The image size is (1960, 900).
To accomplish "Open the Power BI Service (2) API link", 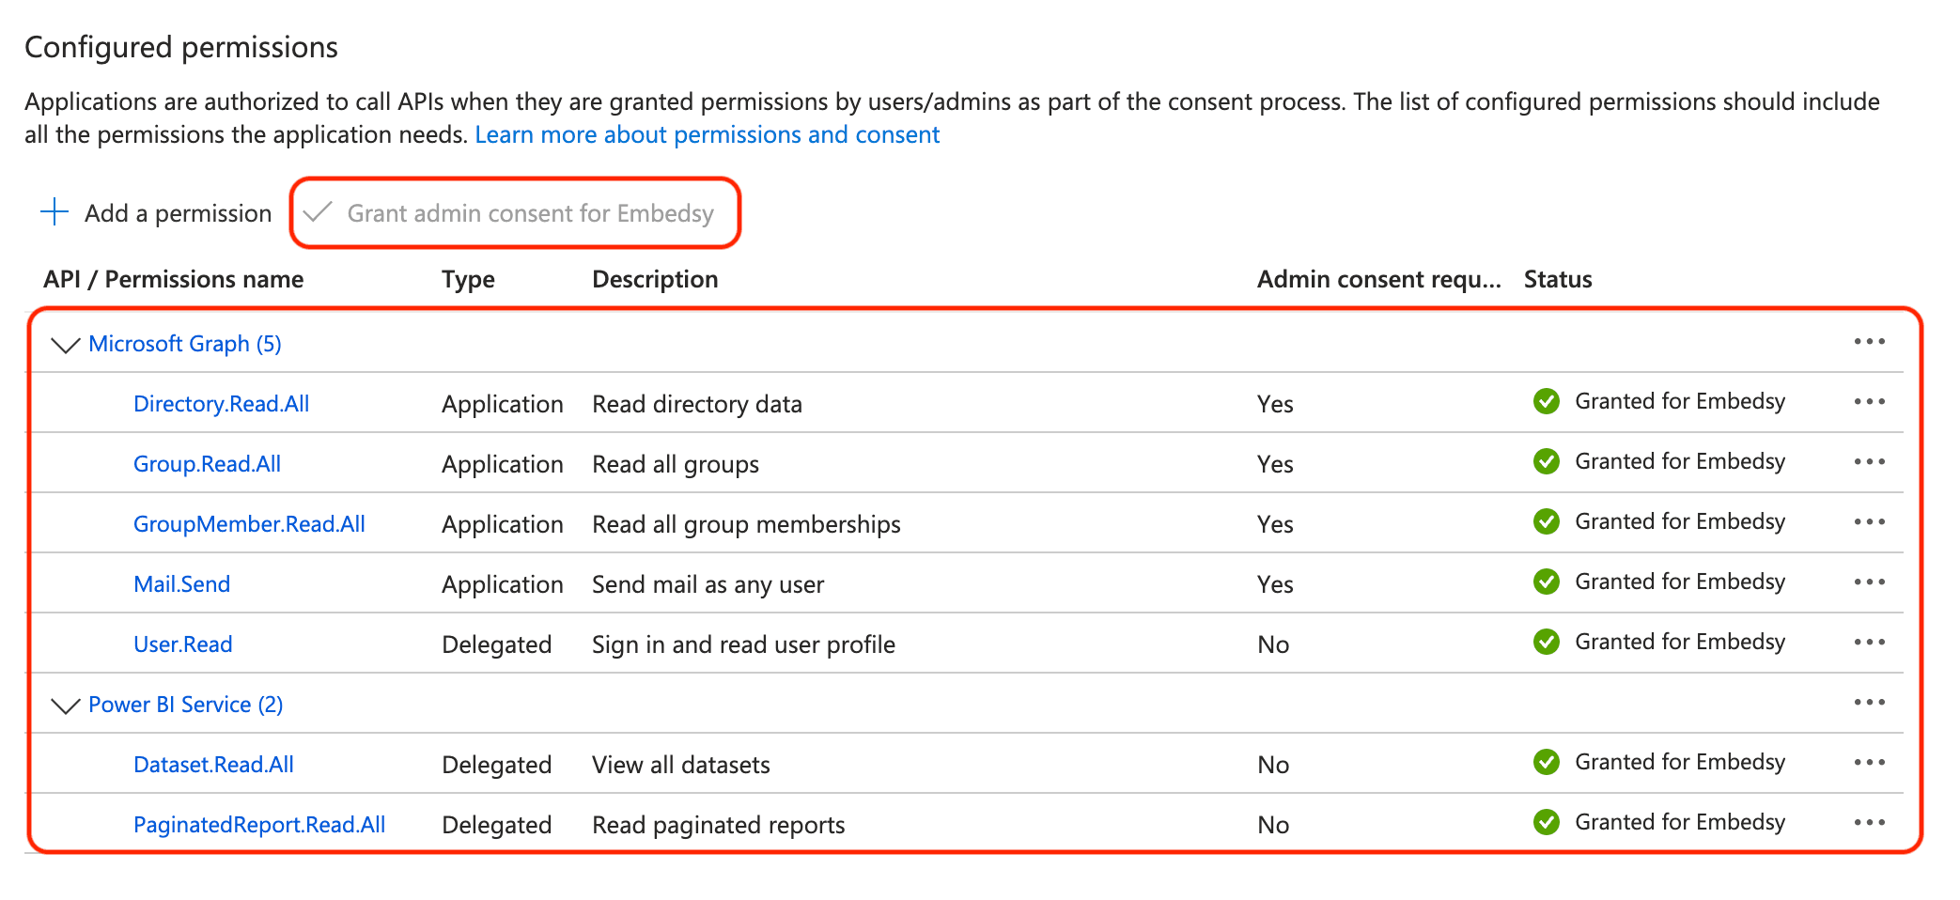I will [x=186, y=705].
